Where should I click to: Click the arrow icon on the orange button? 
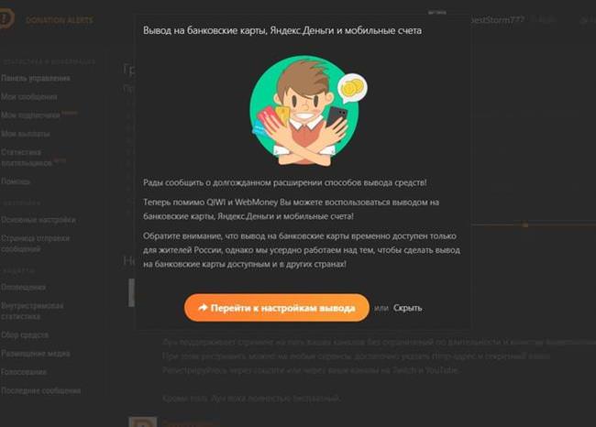(x=203, y=307)
